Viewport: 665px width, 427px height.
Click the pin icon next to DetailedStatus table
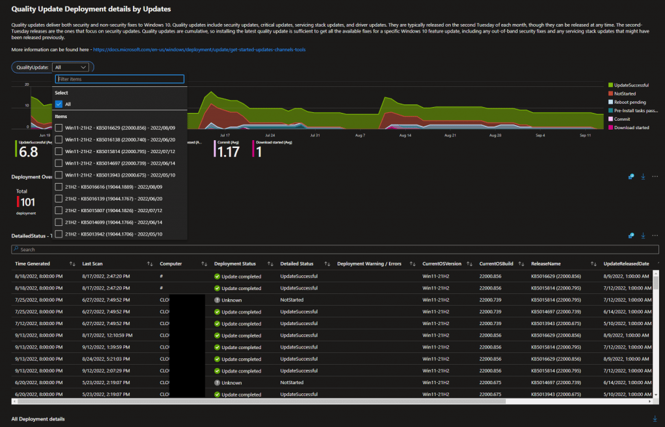[x=631, y=236]
